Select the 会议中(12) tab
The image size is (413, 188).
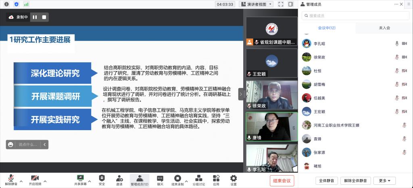327,28
